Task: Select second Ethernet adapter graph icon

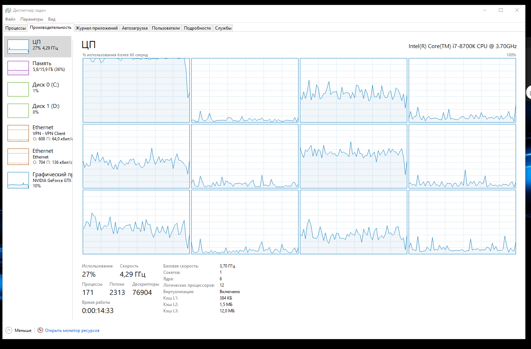Action: tap(18, 157)
